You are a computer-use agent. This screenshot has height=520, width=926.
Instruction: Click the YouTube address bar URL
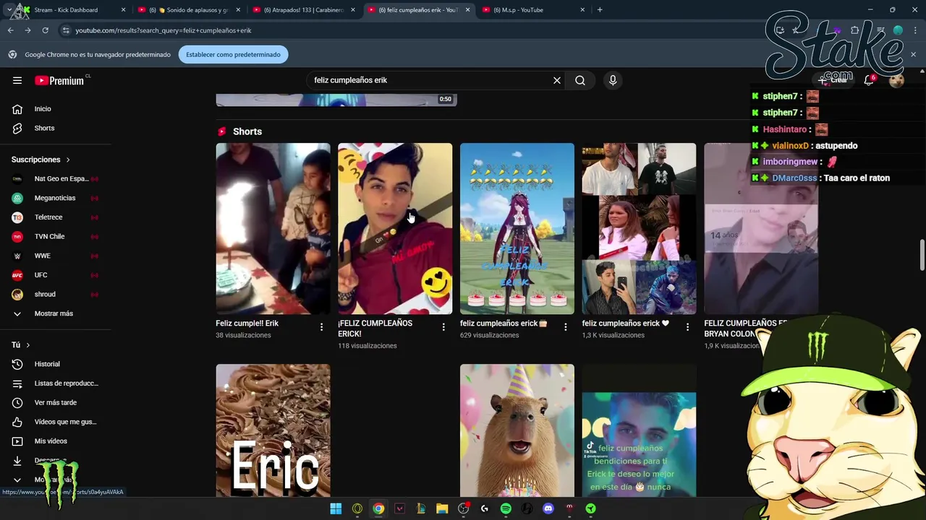tap(163, 30)
